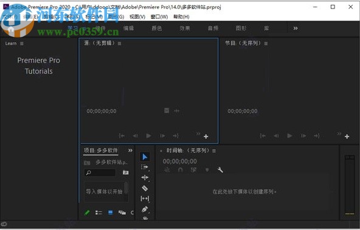The width and height of the screenshot is (360, 230).
Task: Switch project panel to list view
Action: click(x=99, y=212)
